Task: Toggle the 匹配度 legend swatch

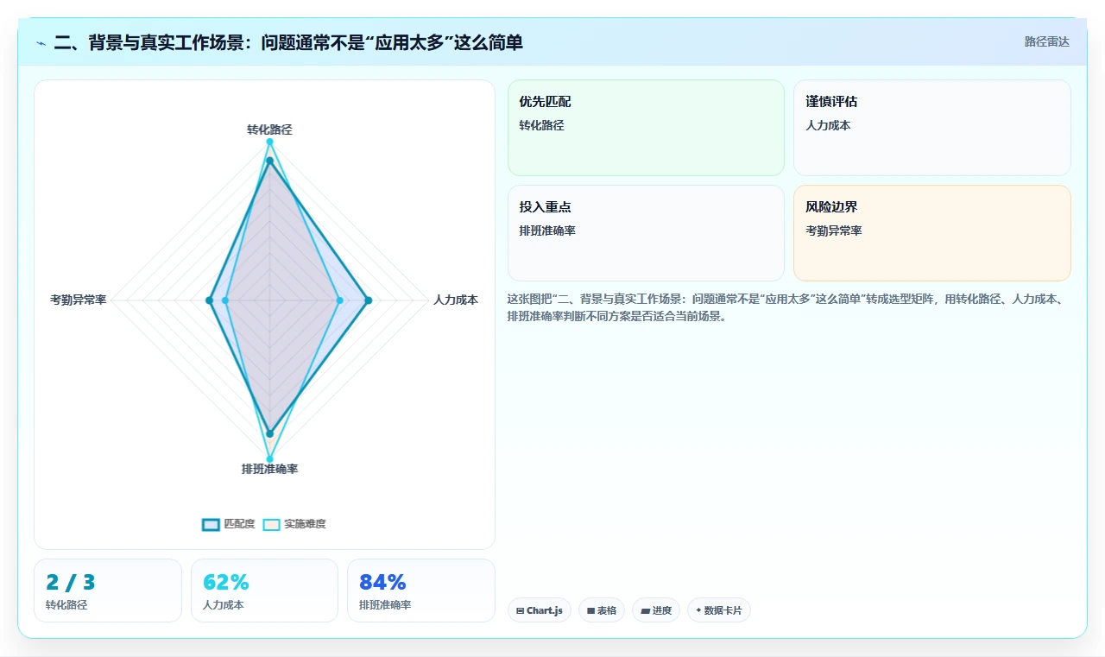Action: click(212, 524)
